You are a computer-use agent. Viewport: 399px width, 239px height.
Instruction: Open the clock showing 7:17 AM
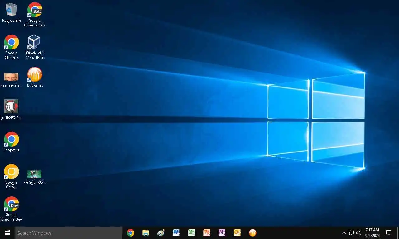click(x=373, y=233)
